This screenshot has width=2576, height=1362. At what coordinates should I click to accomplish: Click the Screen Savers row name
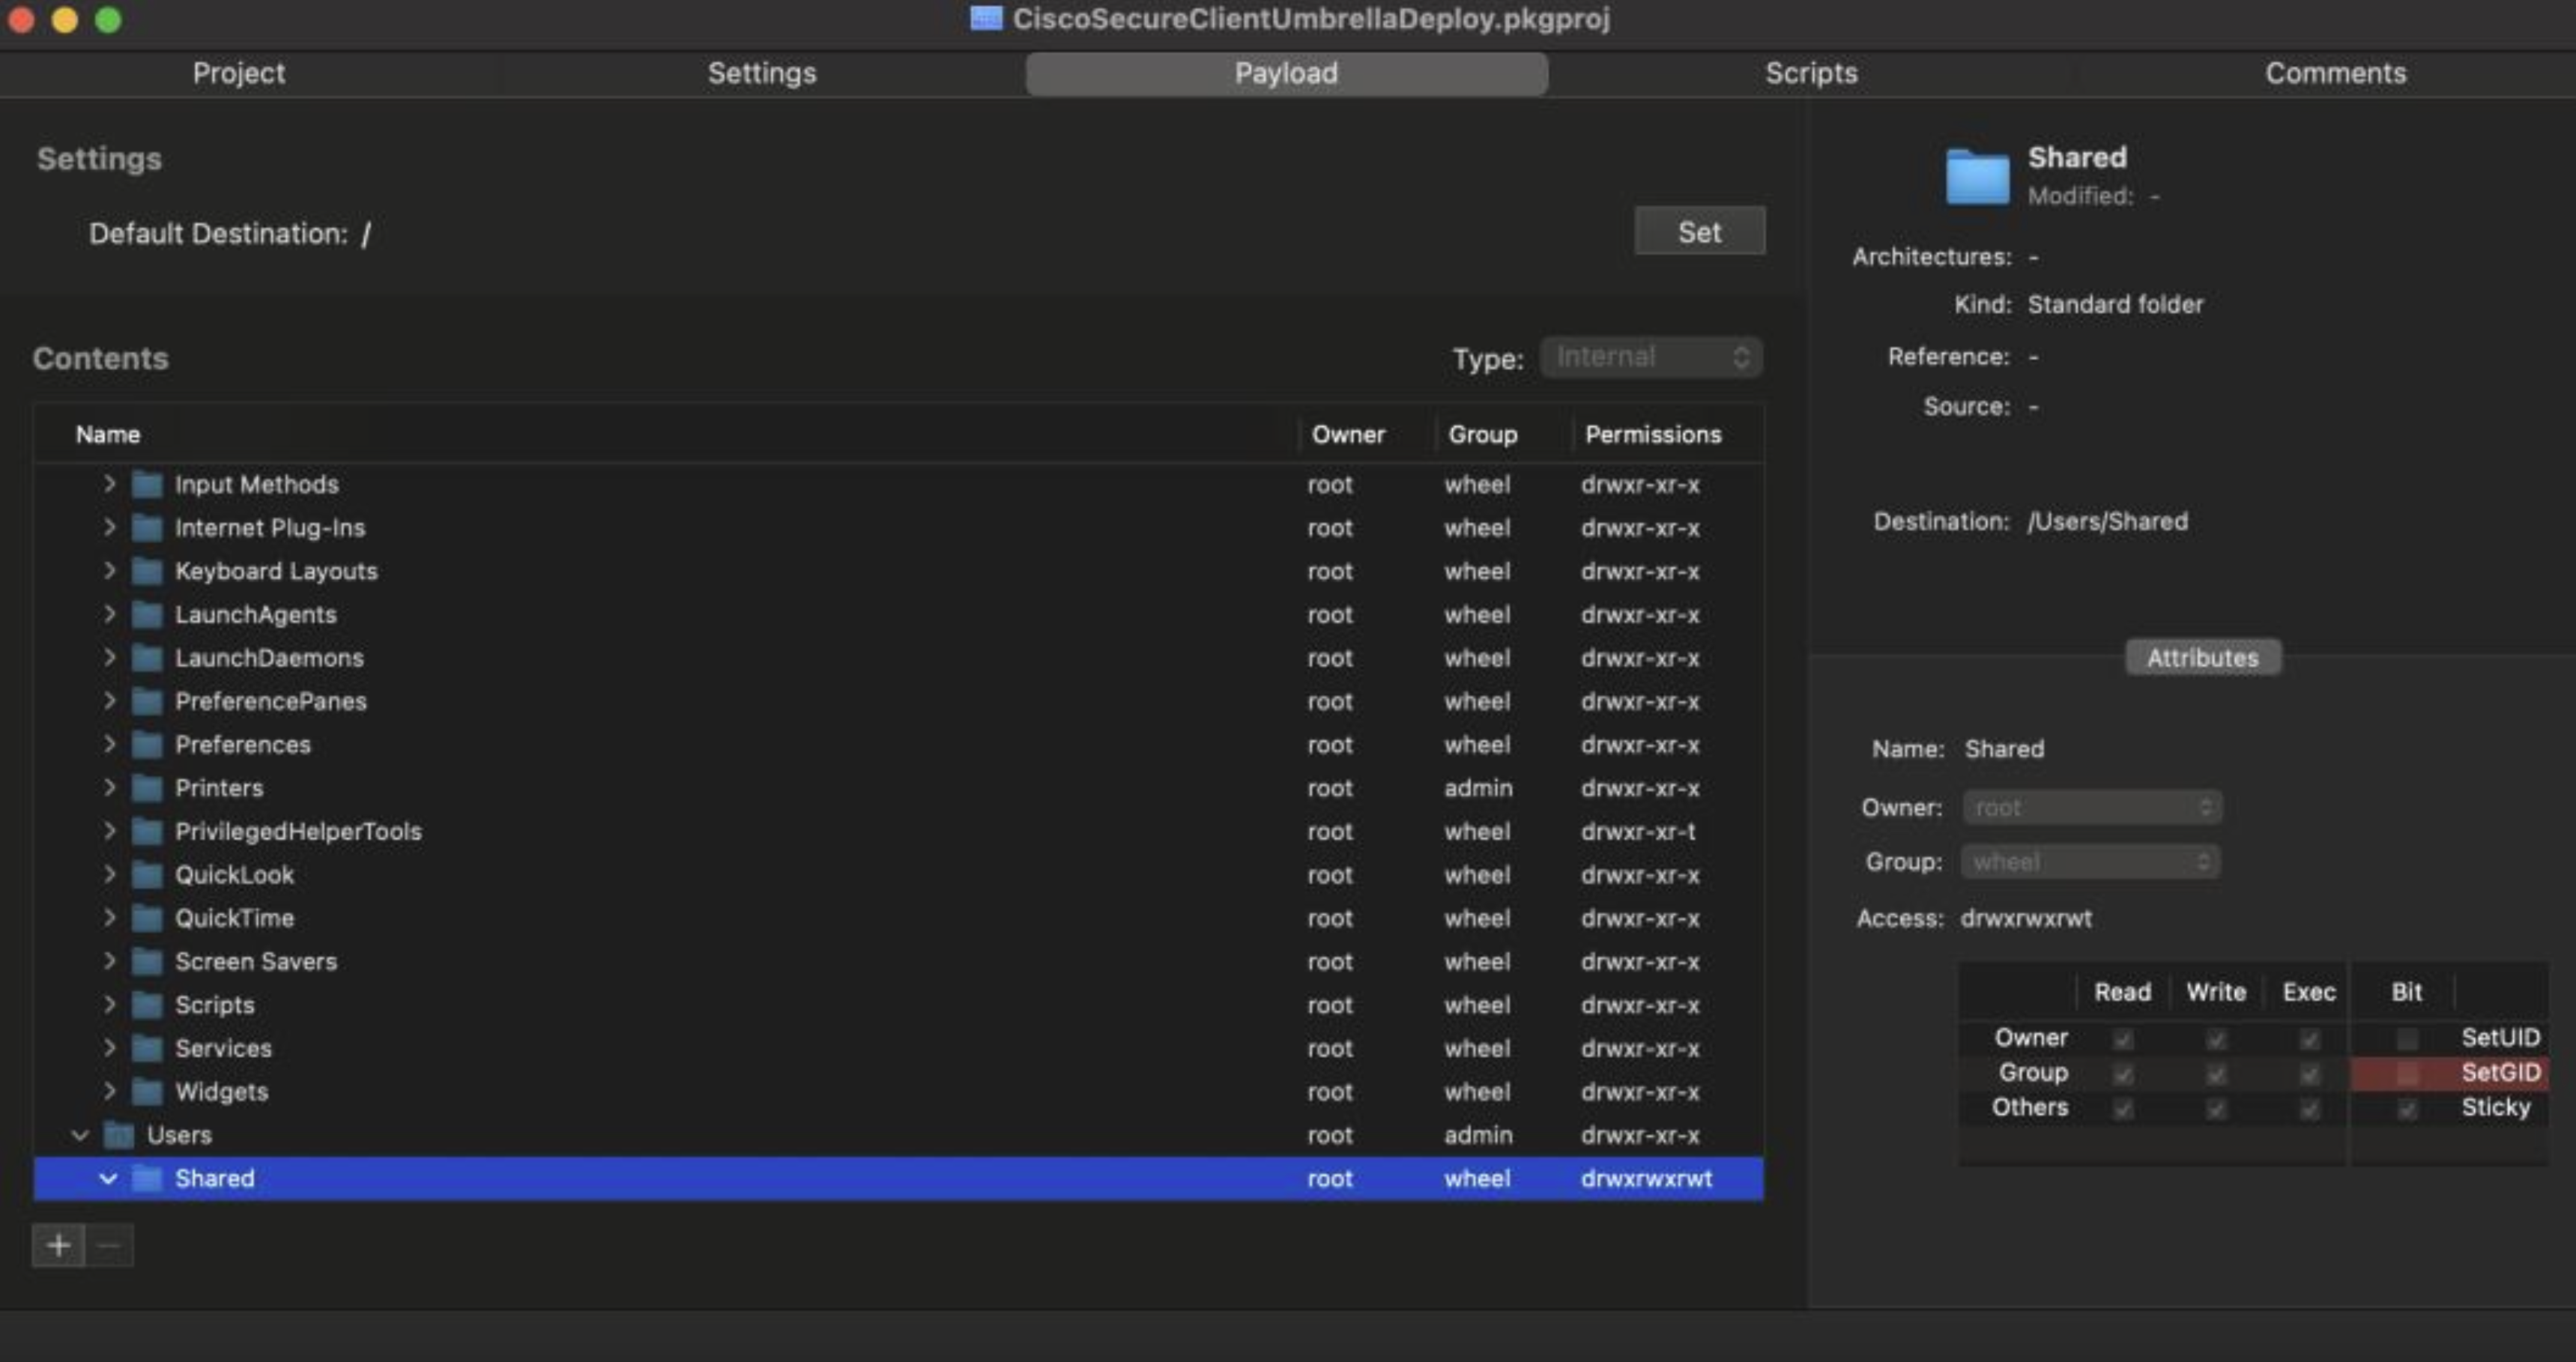click(256, 962)
